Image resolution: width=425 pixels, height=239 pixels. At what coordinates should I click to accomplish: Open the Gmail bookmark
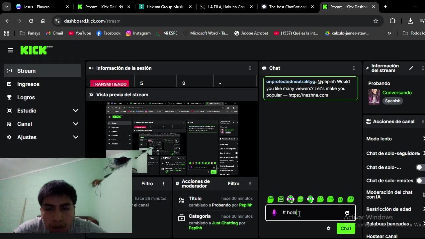pos(54,33)
